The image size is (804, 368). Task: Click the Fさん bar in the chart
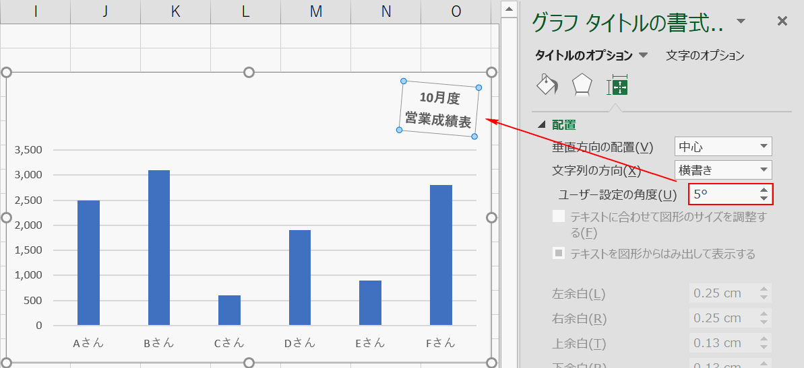pos(441,255)
